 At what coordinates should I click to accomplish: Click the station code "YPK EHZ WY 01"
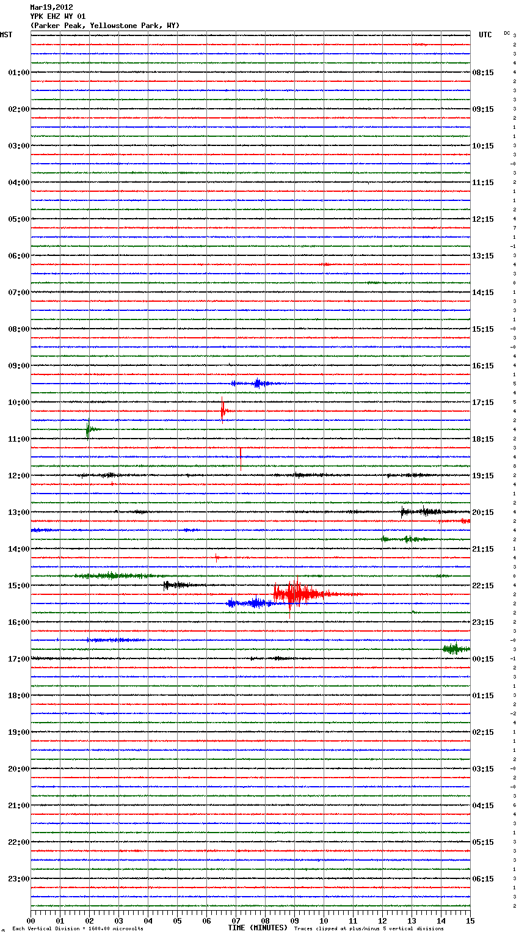coord(58,16)
